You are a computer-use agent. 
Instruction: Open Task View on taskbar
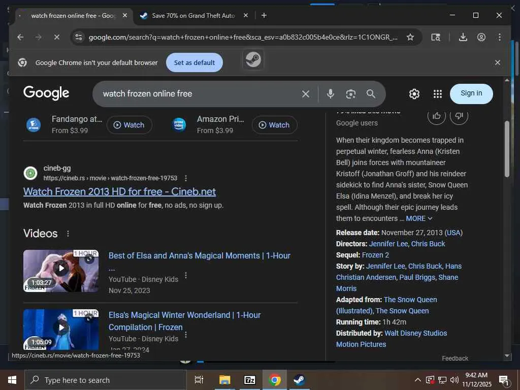[x=199, y=380]
